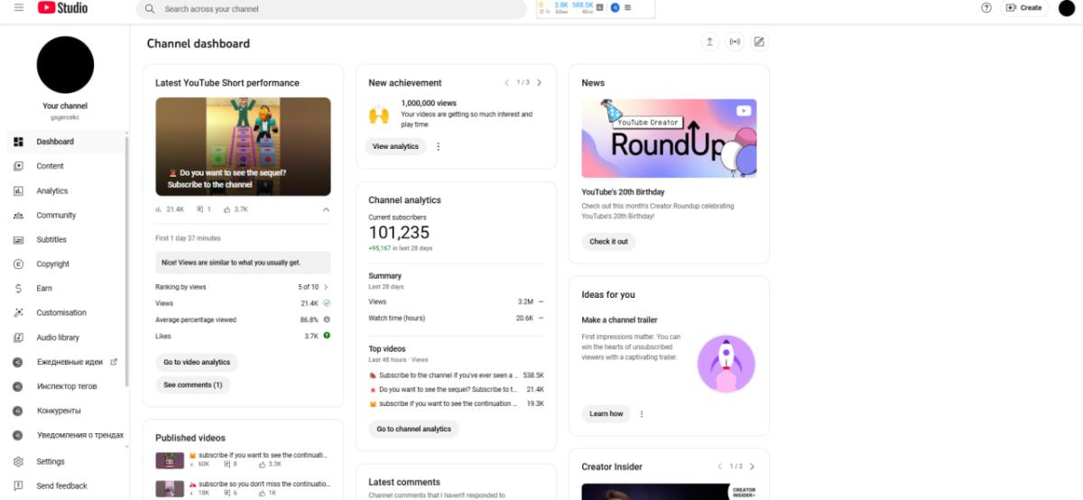The width and height of the screenshot is (1083, 500).
Task: Open three-dot menu beside Learn how
Action: pos(642,413)
